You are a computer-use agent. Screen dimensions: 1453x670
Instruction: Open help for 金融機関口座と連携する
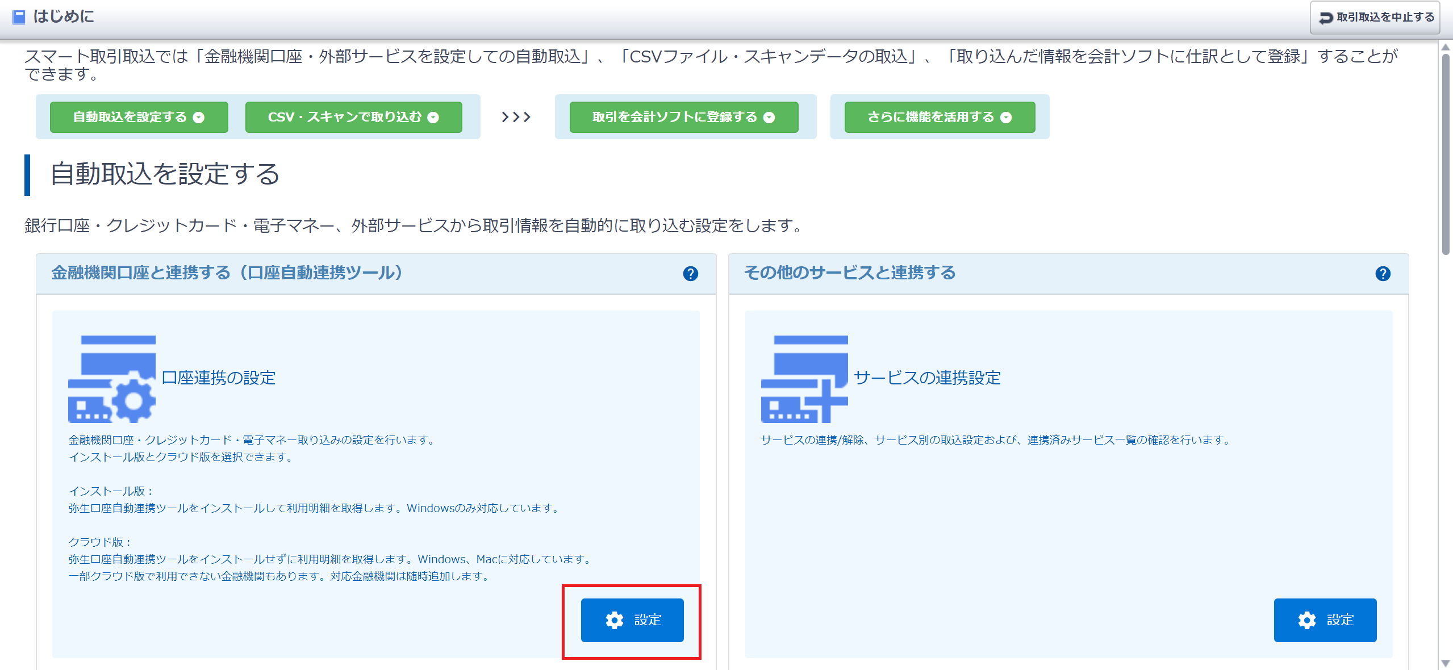690,274
